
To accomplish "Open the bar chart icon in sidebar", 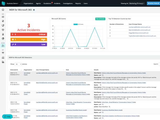I will (3, 58).
